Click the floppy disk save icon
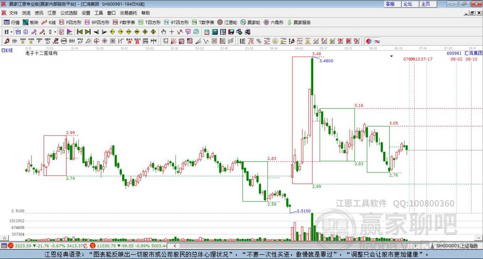 click(231, 32)
